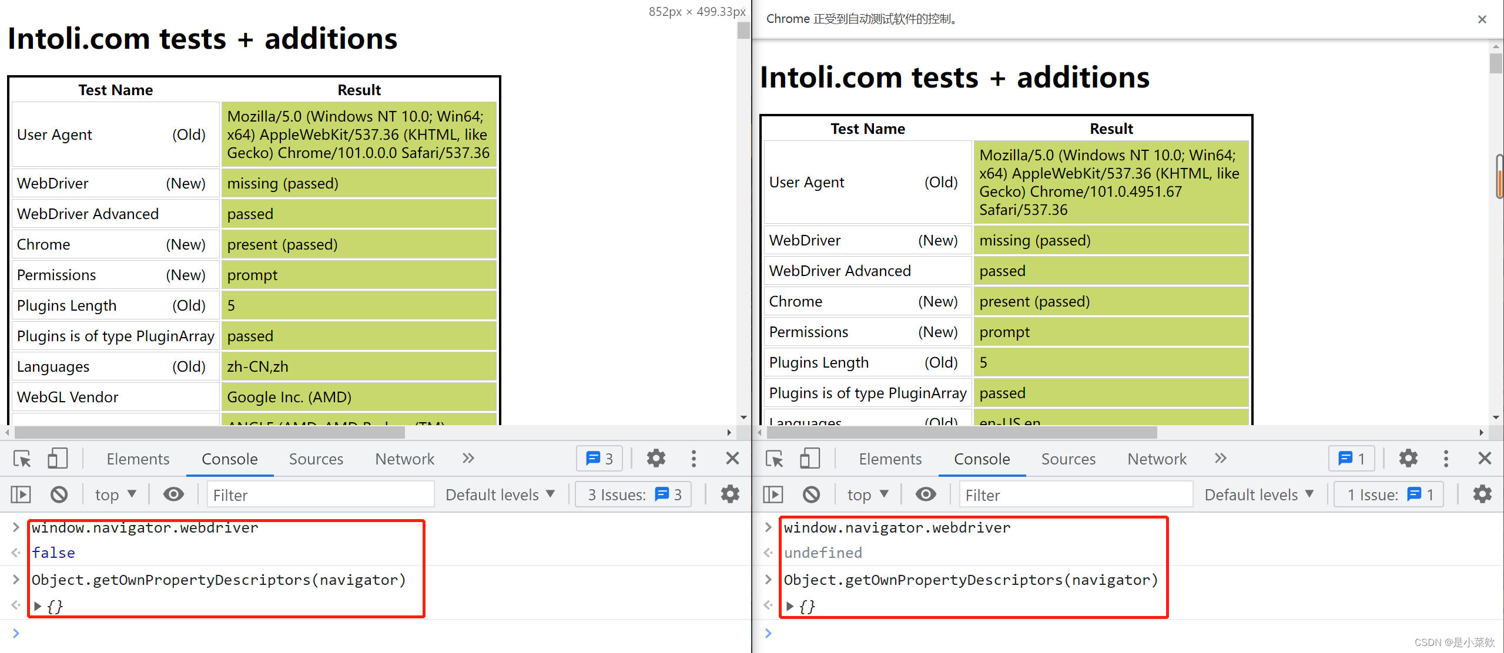1504x653 pixels.
Task: Click Filter input in right console
Action: 1076,494
